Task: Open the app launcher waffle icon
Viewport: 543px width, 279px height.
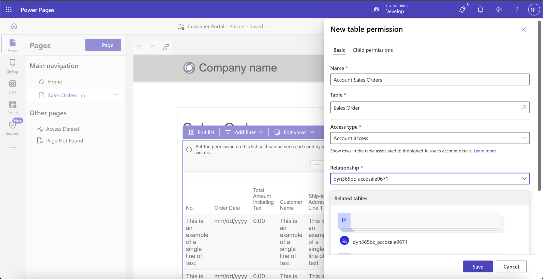Action: [x=9, y=10]
